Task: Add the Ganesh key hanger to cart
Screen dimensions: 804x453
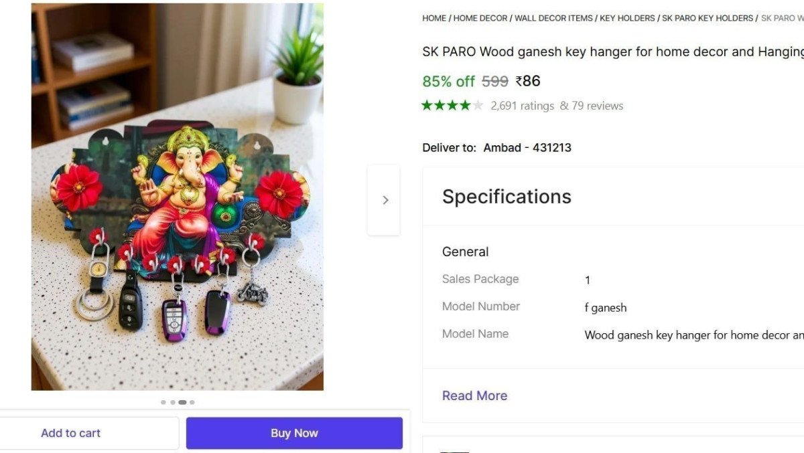Action: coord(70,433)
